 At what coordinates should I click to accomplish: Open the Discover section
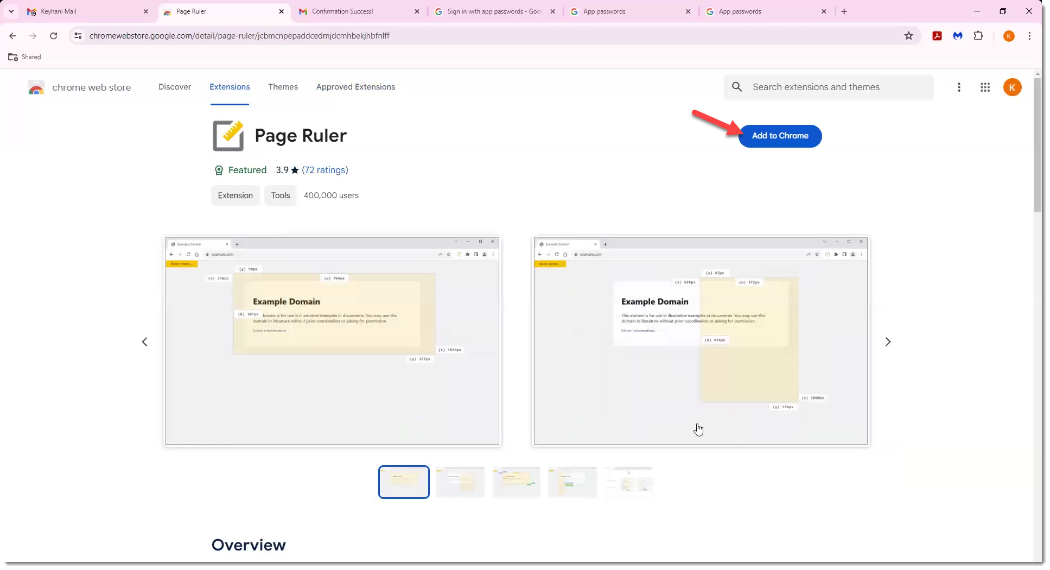point(175,87)
